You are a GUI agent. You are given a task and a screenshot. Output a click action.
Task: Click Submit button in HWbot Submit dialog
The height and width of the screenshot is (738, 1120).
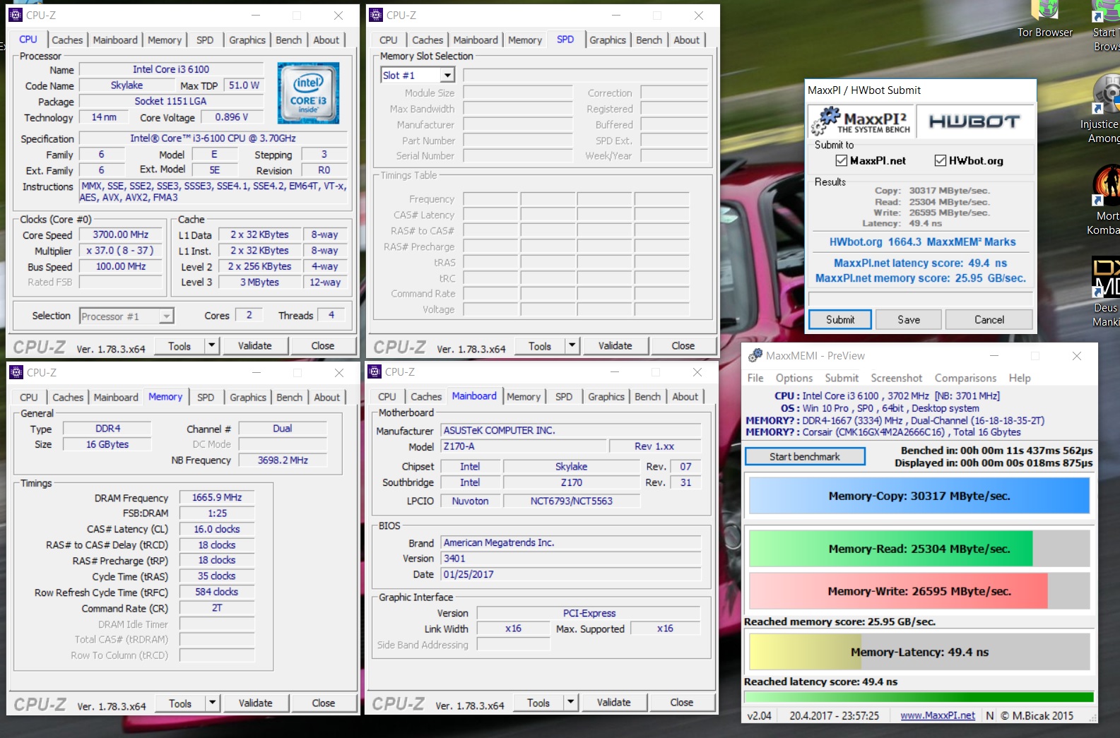840,319
